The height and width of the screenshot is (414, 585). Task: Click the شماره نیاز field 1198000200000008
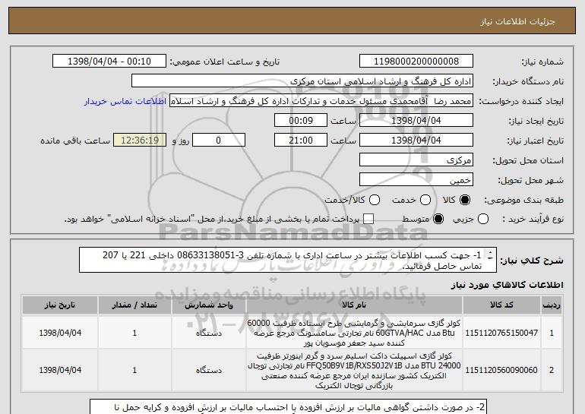pyautogui.click(x=416, y=61)
